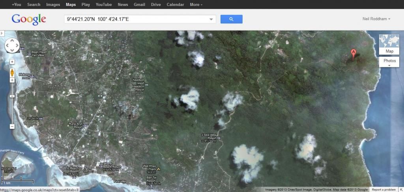Zoom in with the plus button
This screenshot has height=192, width=404.
tap(12, 80)
